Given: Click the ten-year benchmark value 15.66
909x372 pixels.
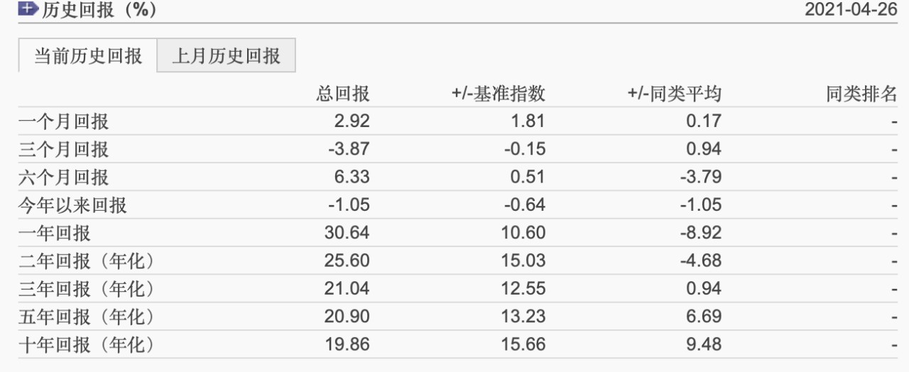Looking at the screenshot, I should point(524,344).
